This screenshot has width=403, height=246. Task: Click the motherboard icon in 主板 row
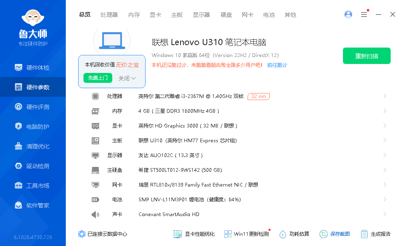coord(95,141)
